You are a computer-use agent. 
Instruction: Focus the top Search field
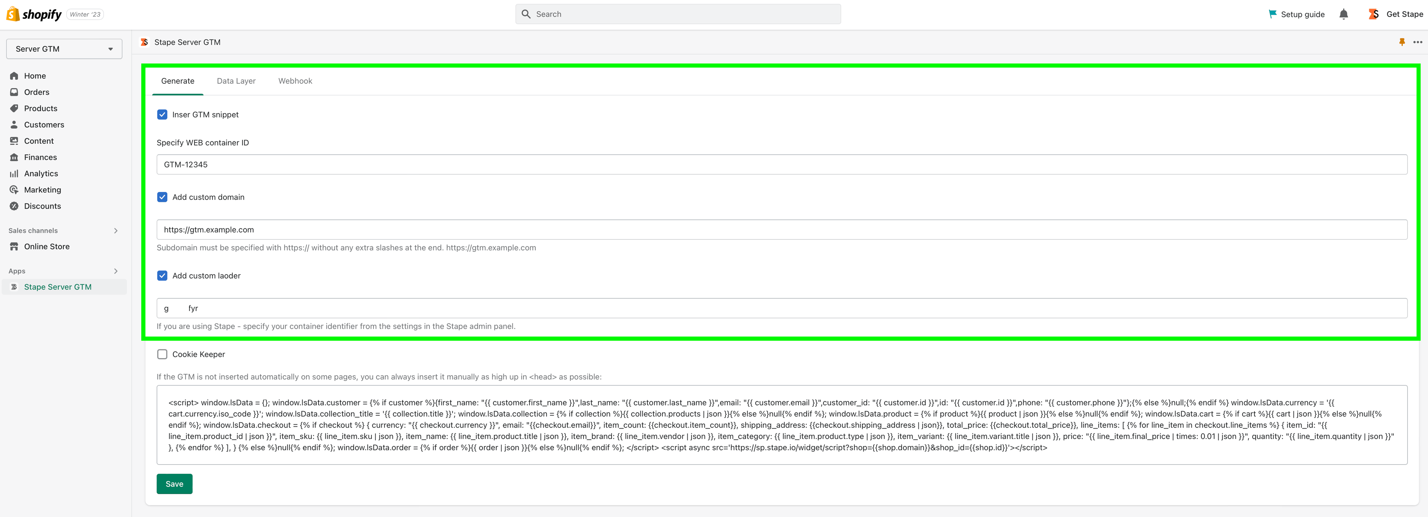pyautogui.click(x=678, y=14)
